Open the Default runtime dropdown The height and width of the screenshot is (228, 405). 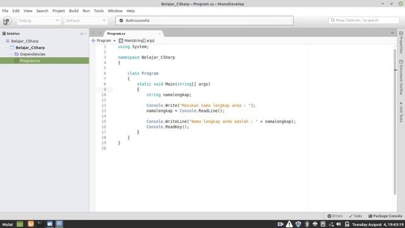point(86,20)
